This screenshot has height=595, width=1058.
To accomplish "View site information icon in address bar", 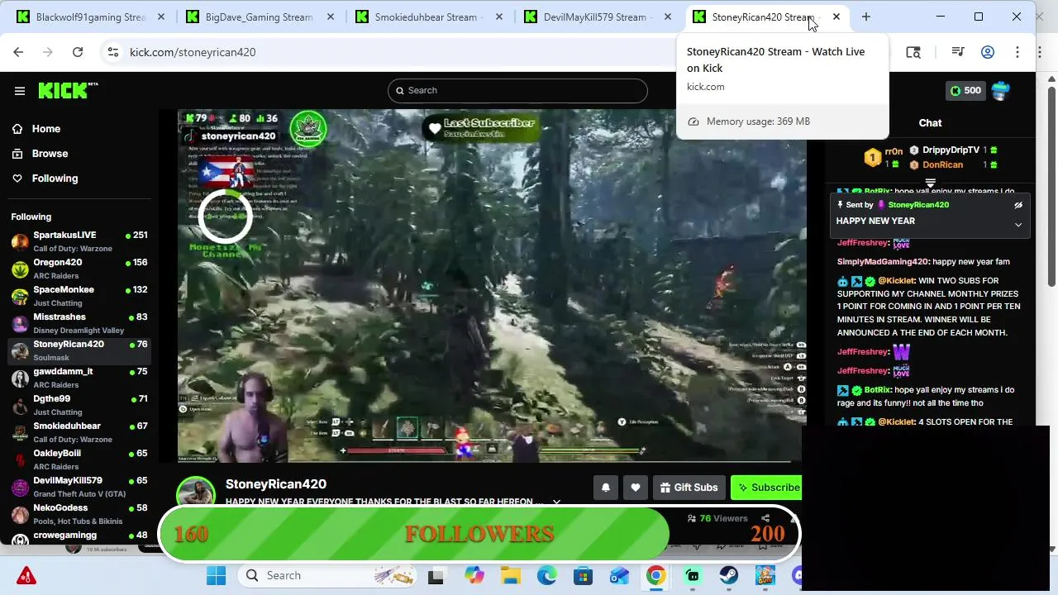I will coord(113,52).
